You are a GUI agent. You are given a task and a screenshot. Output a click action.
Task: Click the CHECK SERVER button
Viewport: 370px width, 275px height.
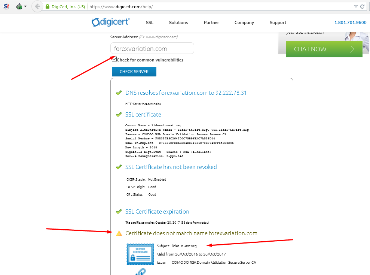[x=134, y=72]
